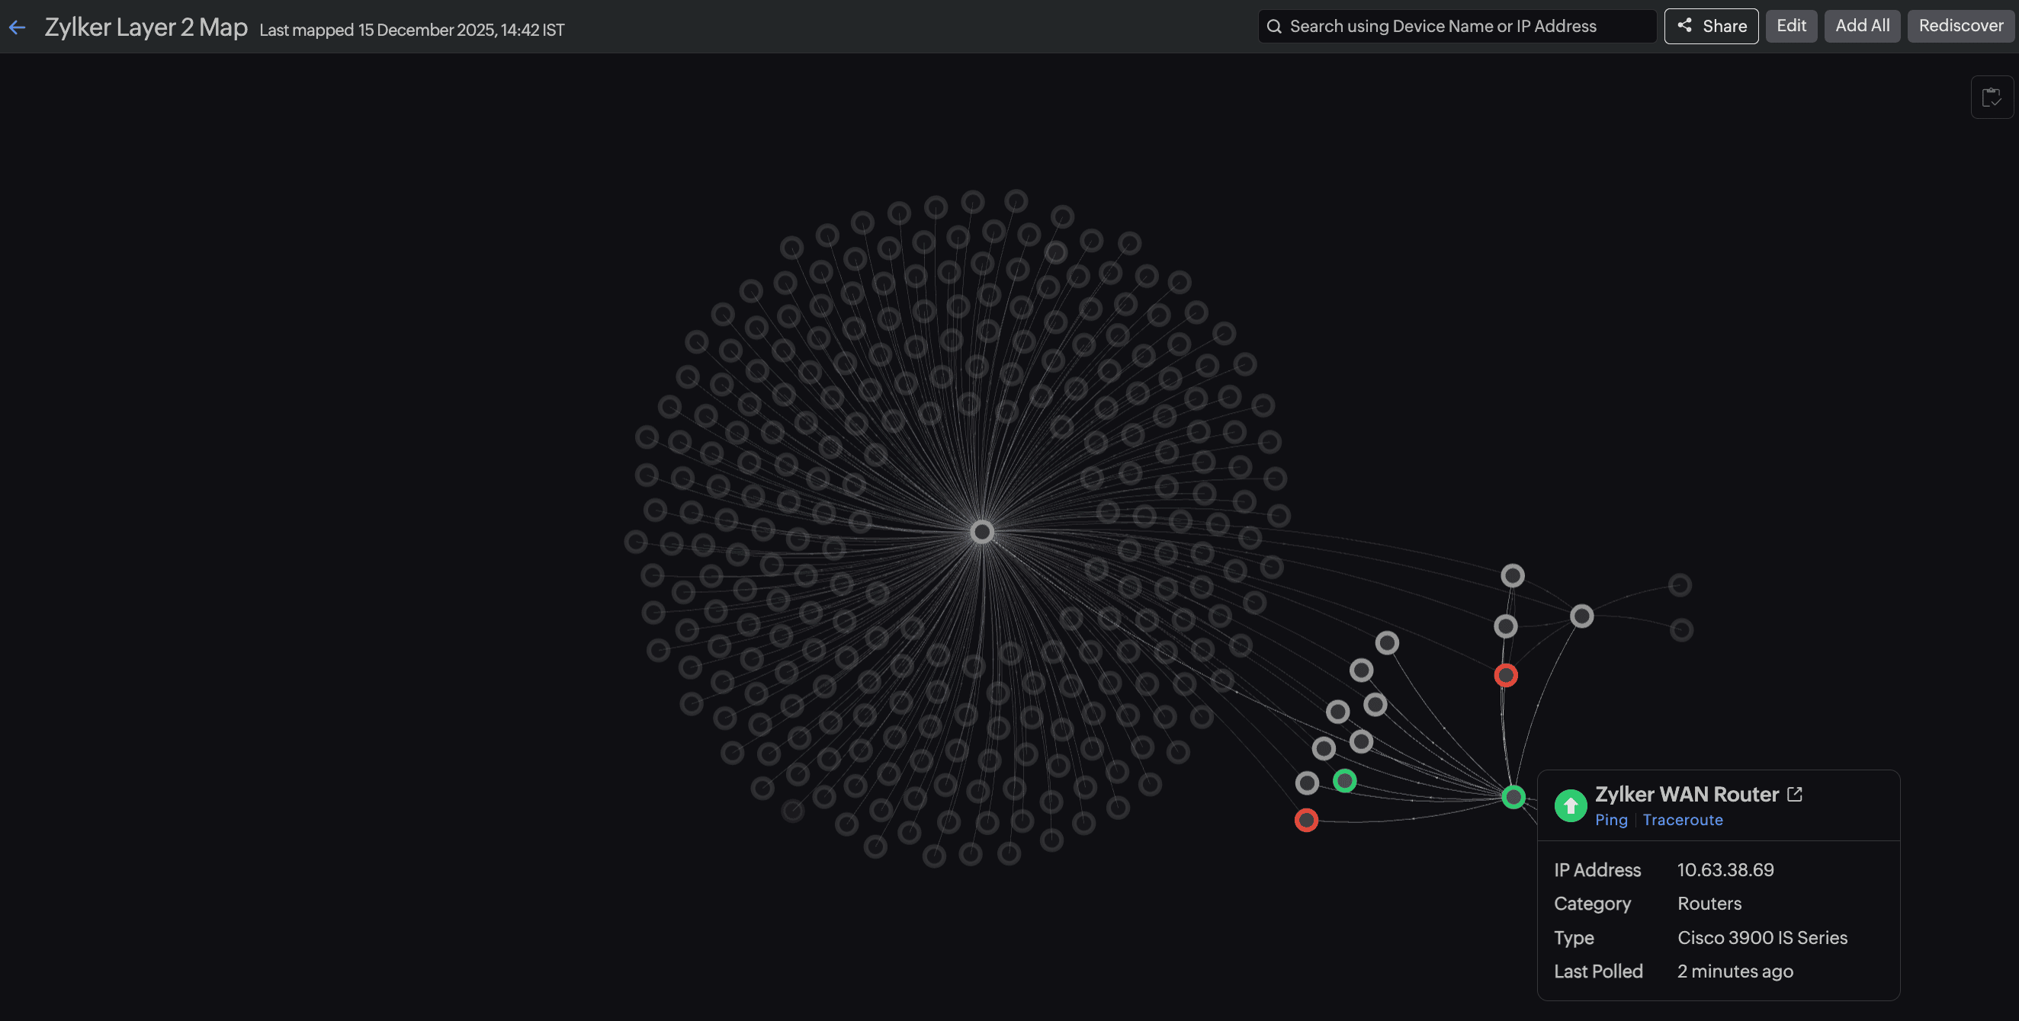Focus the device name search field
2019x1021 pixels.
click(1458, 27)
